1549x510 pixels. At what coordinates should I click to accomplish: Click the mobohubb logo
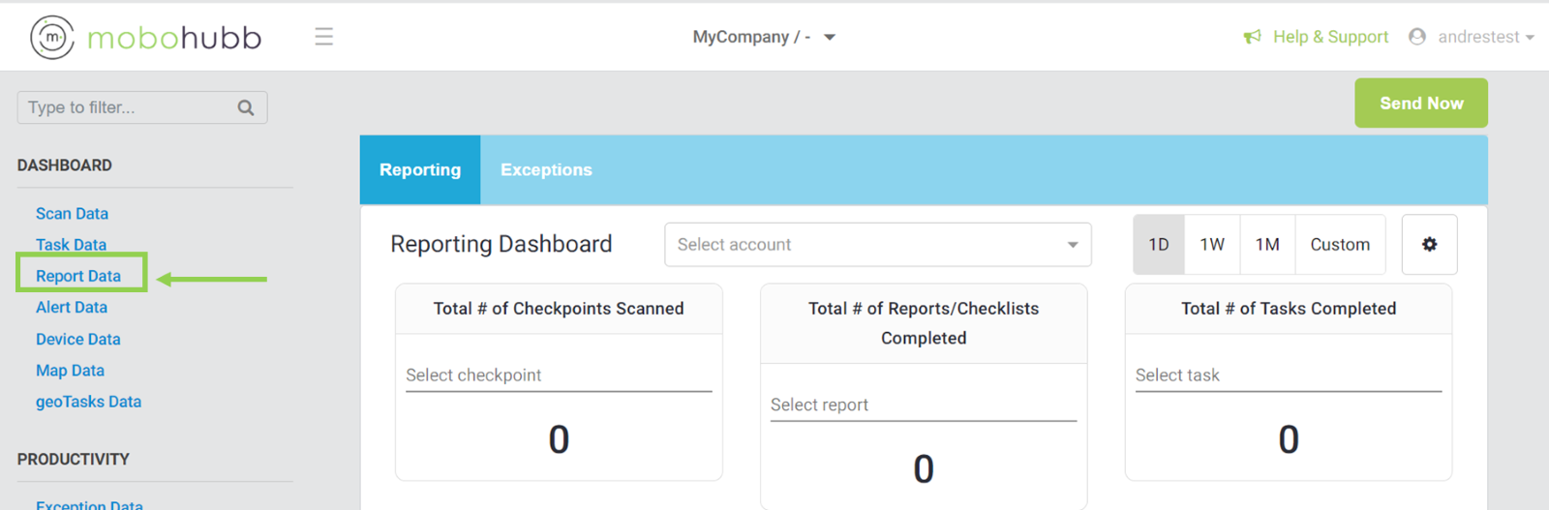pyautogui.click(x=145, y=38)
